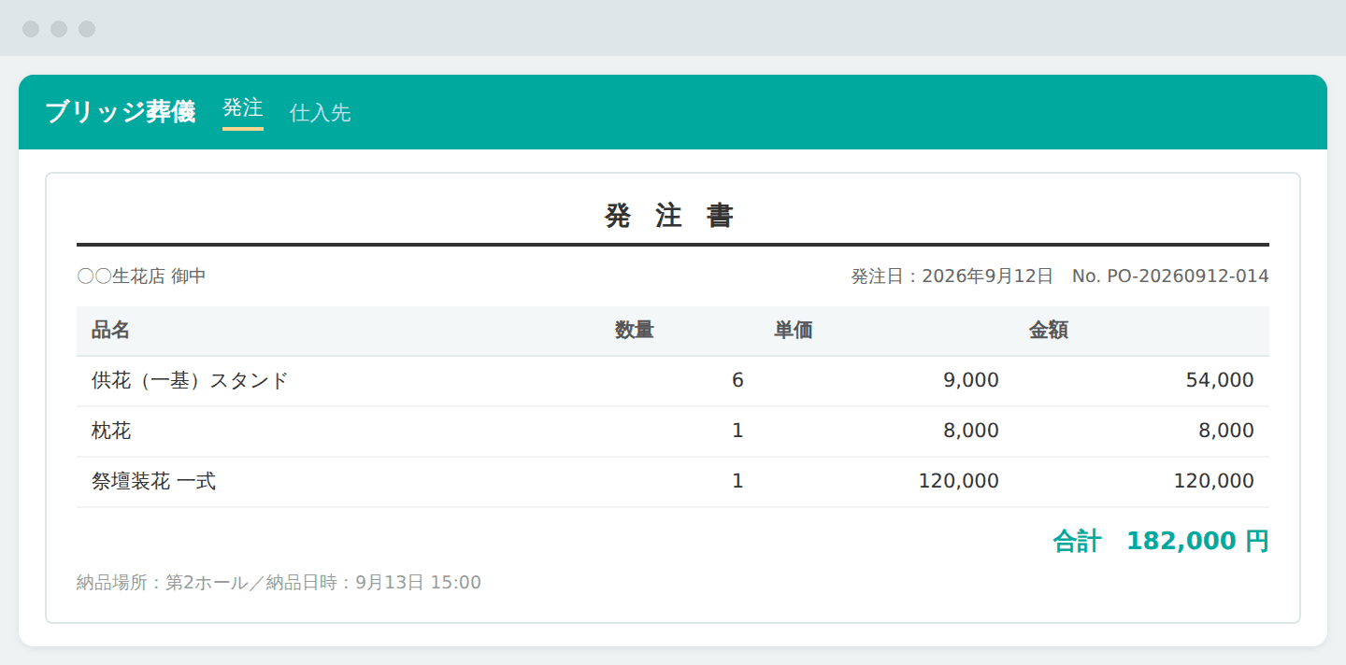Click the 納品場所 delivery note line

279,583
